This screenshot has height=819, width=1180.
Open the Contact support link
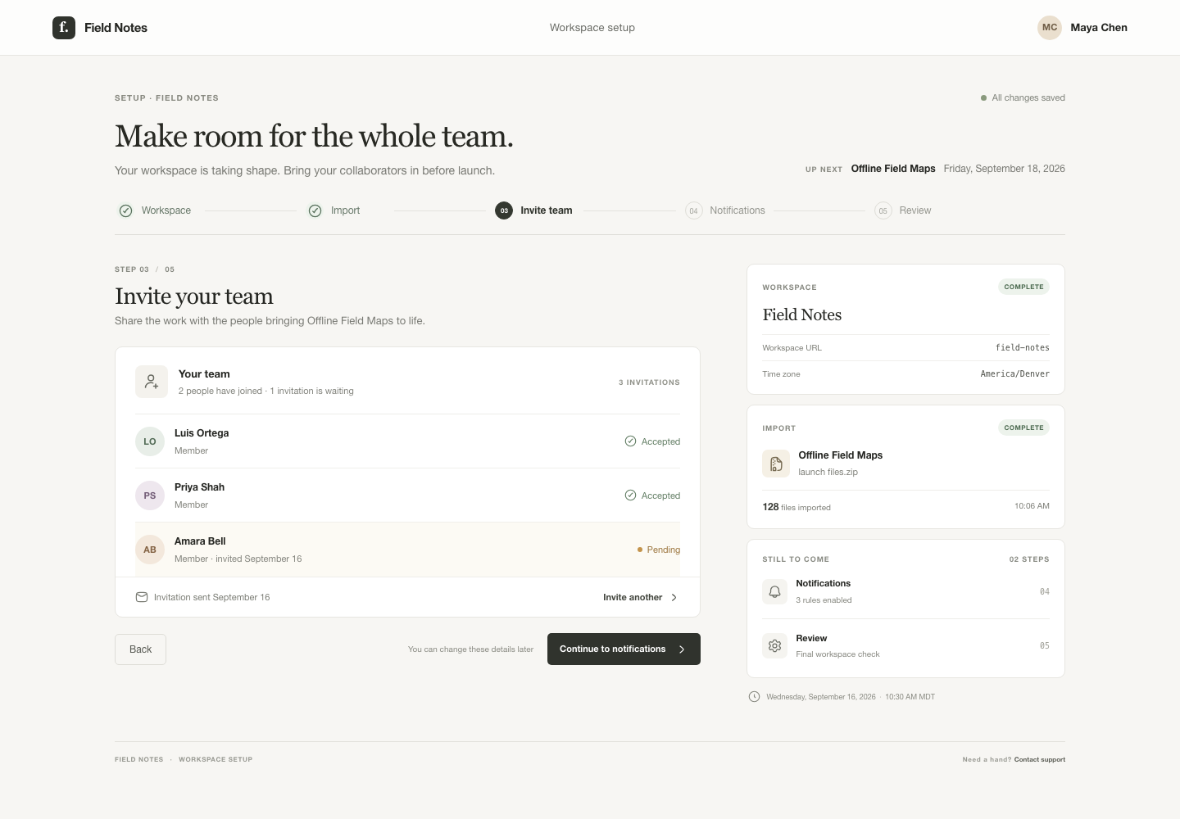[1040, 759]
